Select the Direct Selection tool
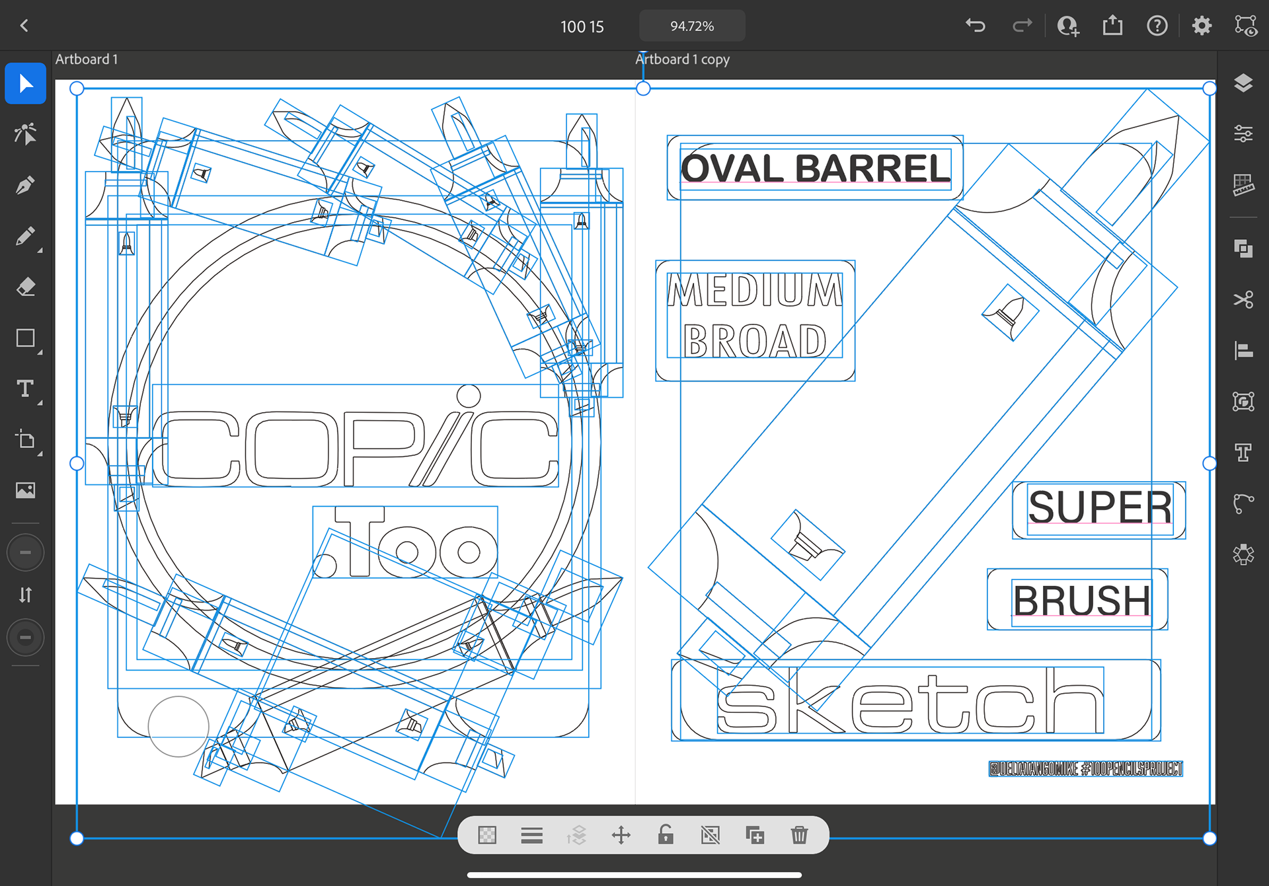The width and height of the screenshot is (1269, 886). point(25,134)
